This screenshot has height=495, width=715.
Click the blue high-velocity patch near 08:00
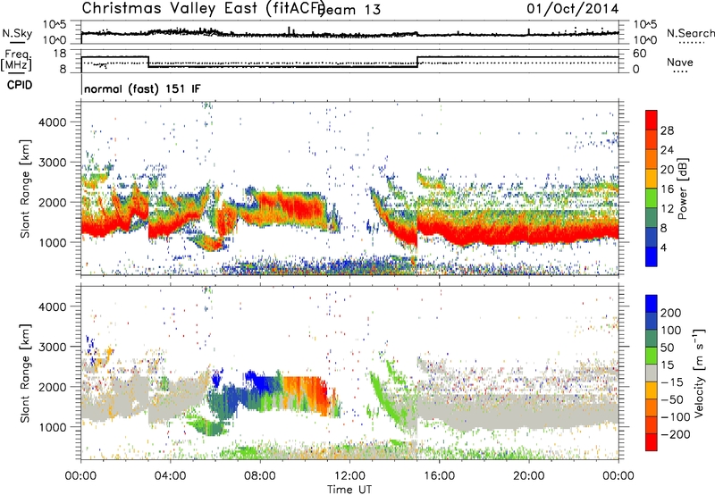262,383
